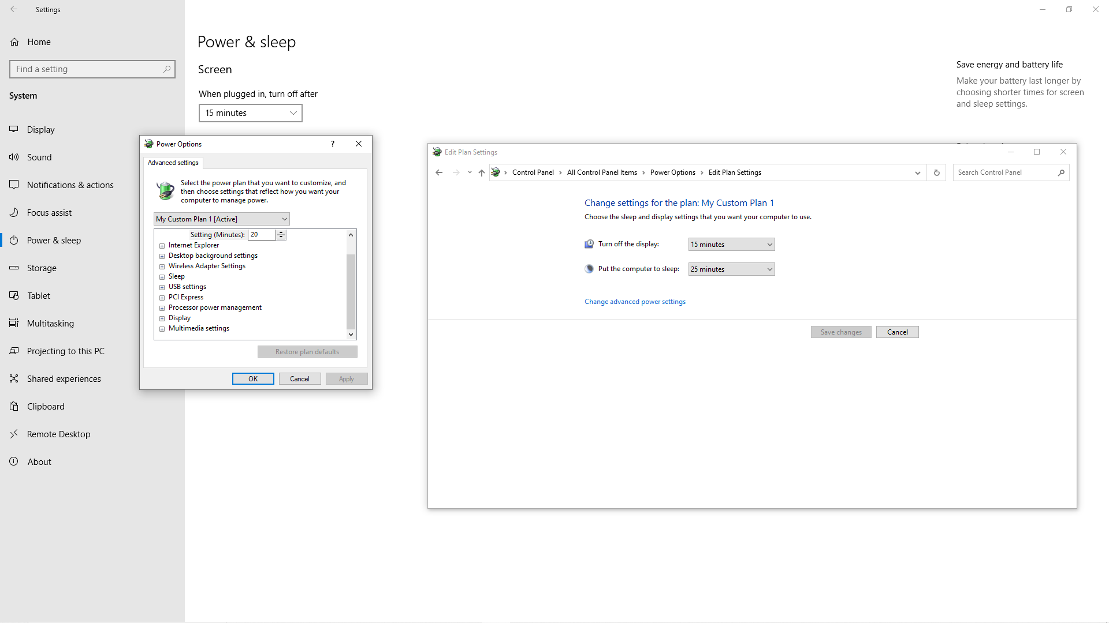The width and height of the screenshot is (1109, 623).
Task: Go up one level in Control Panel
Action: tap(481, 172)
